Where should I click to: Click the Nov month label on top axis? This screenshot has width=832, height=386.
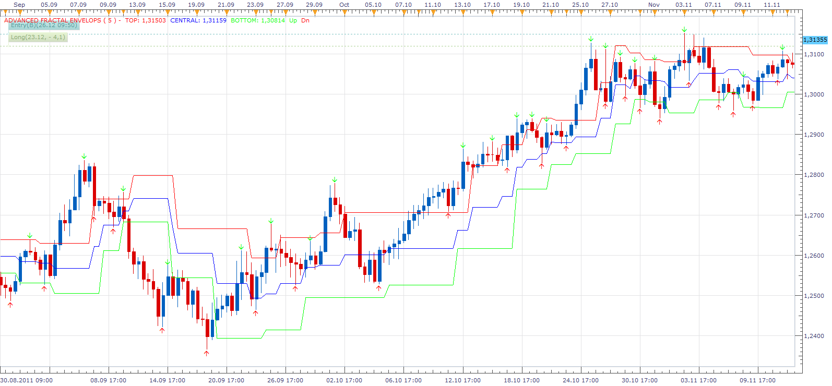pyautogui.click(x=654, y=5)
